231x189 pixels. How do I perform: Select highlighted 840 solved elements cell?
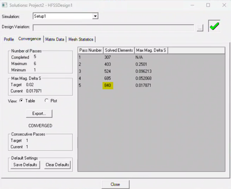(108, 85)
